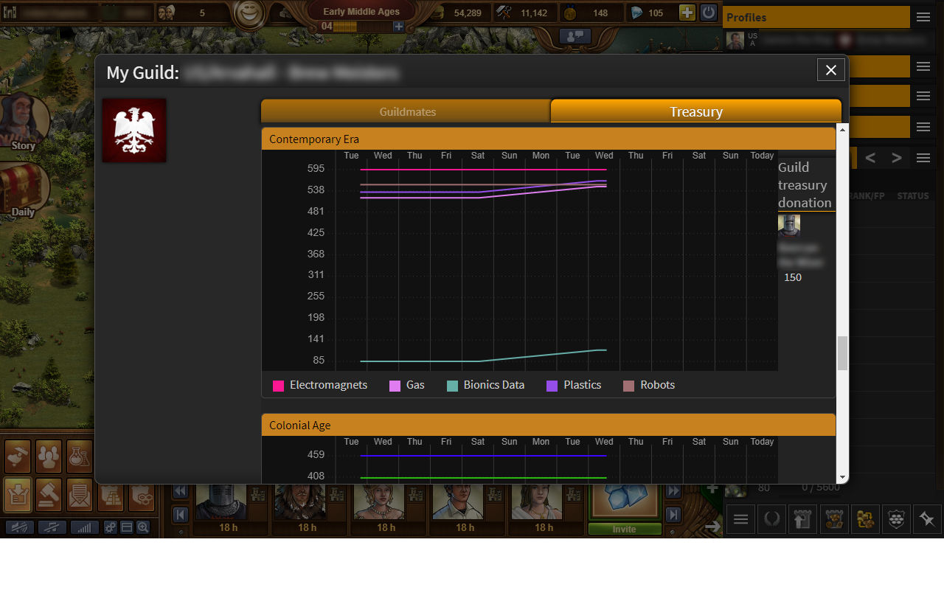Close the My Guild window
944x590 pixels.
click(831, 70)
